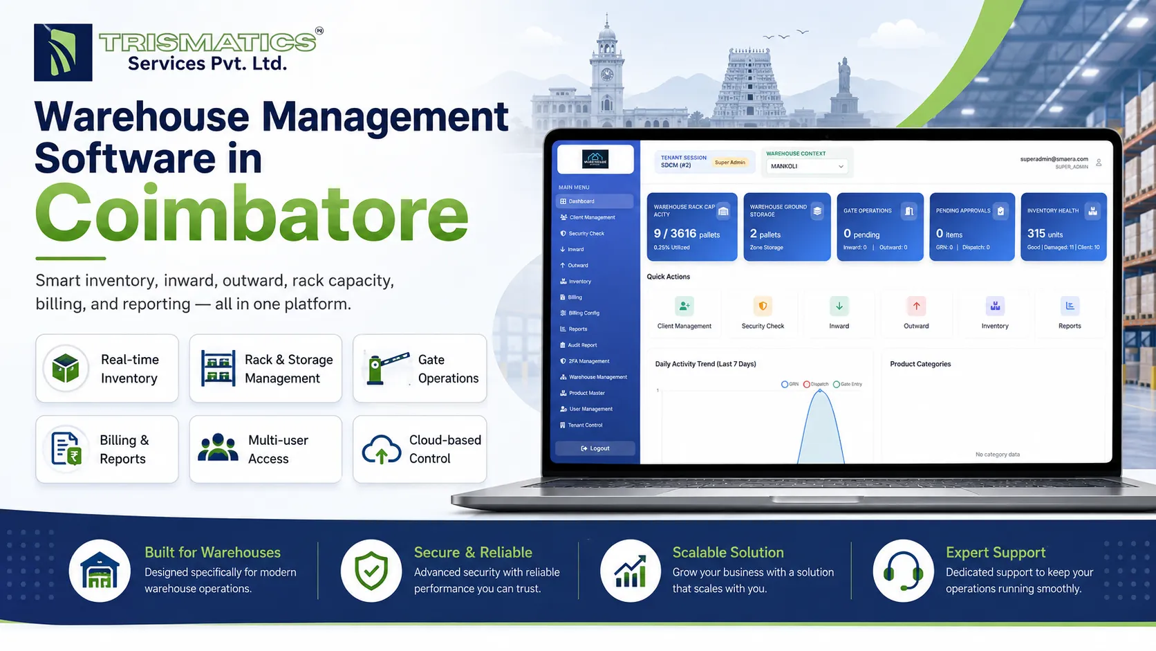Click the Rack & Storage Management shelf icon
This screenshot has width=1156, height=651.
[x=218, y=368]
